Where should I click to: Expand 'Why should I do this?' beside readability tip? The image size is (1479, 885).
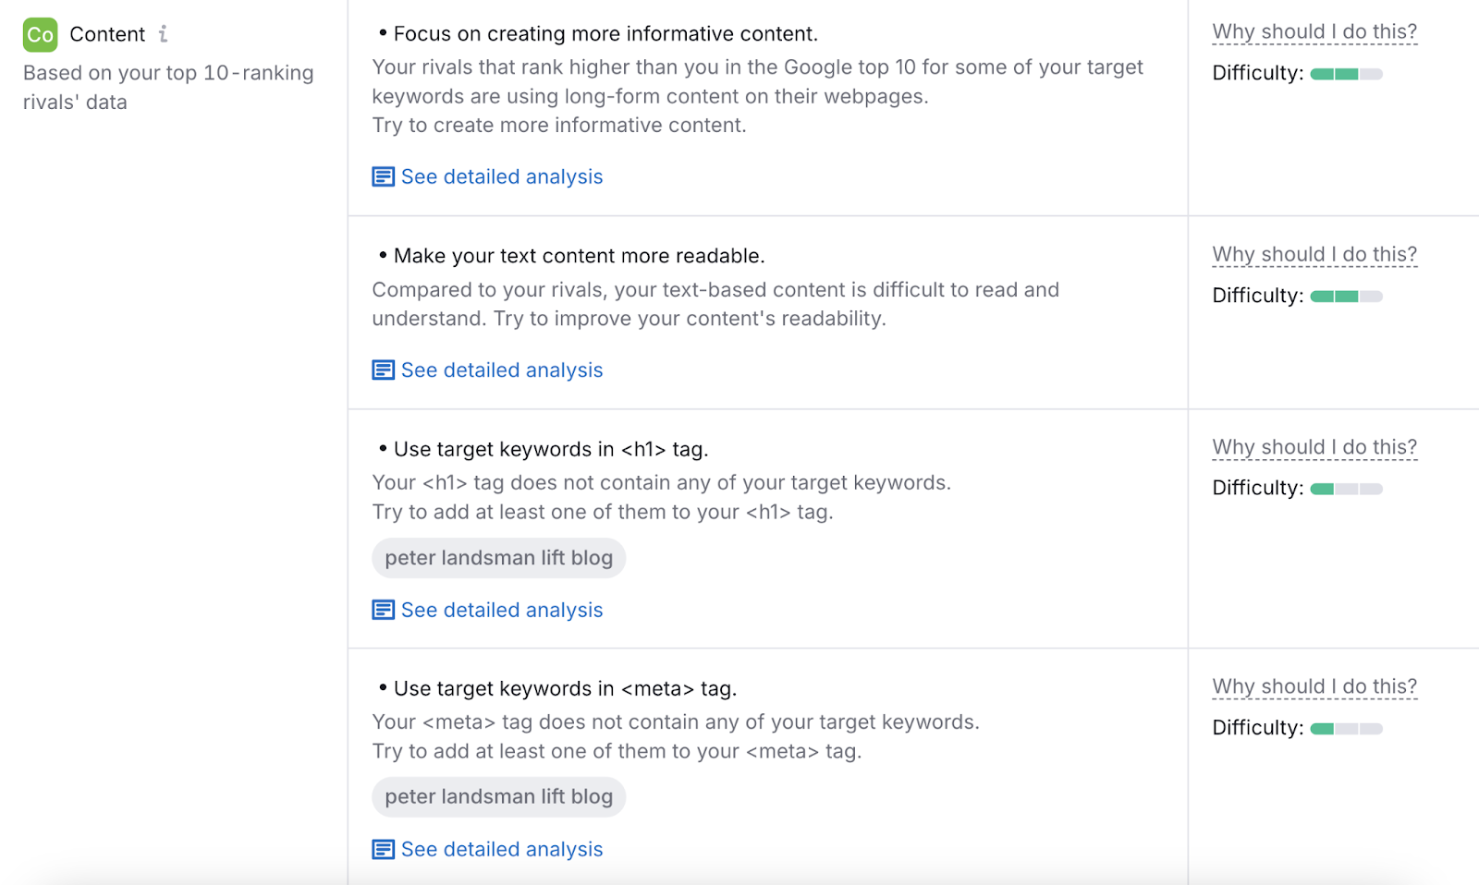(1314, 253)
